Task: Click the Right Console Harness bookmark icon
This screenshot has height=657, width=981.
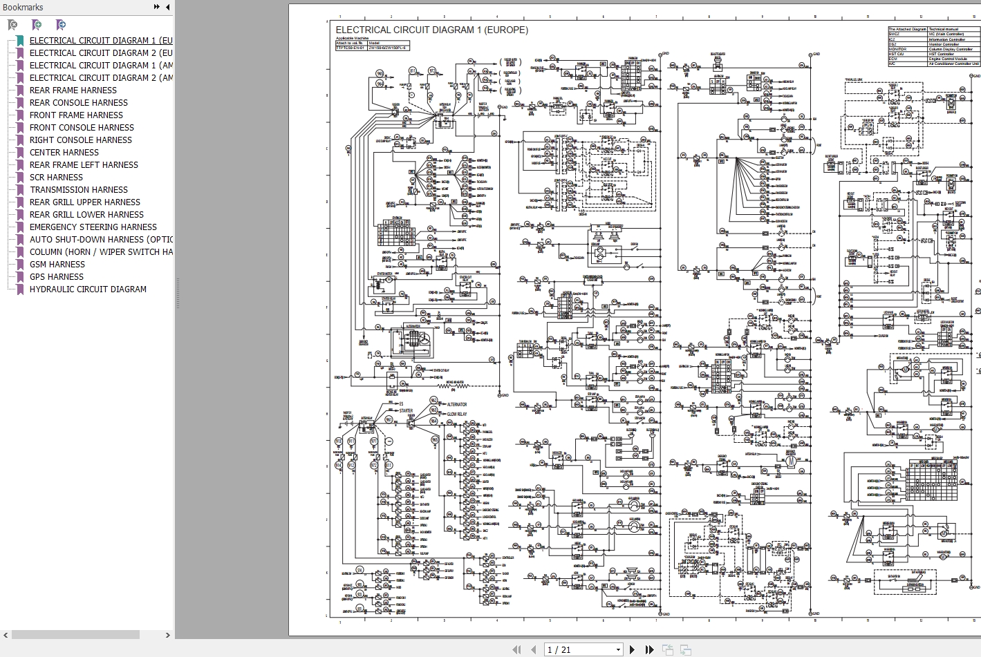Action: point(20,140)
